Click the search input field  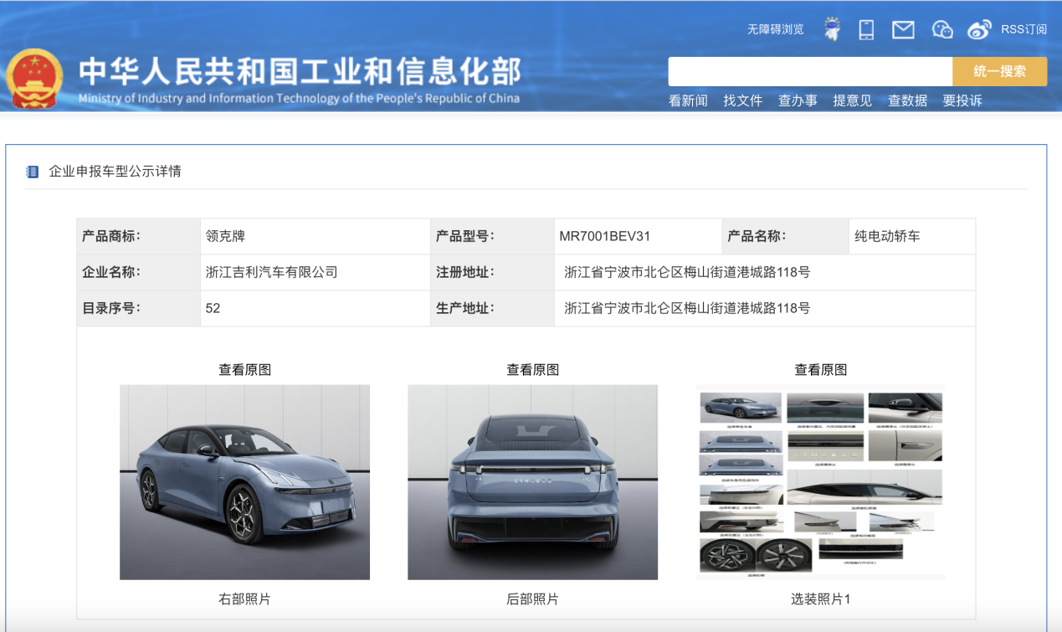[x=810, y=71]
